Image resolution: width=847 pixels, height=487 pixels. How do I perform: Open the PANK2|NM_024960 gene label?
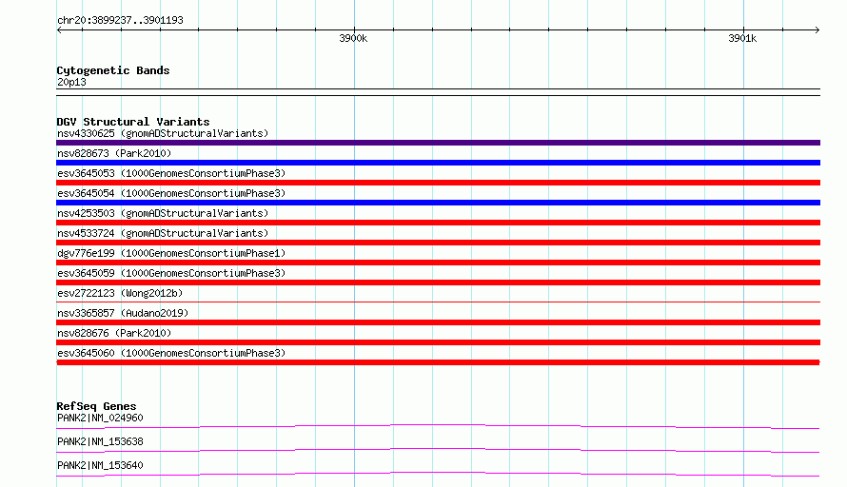(100, 418)
